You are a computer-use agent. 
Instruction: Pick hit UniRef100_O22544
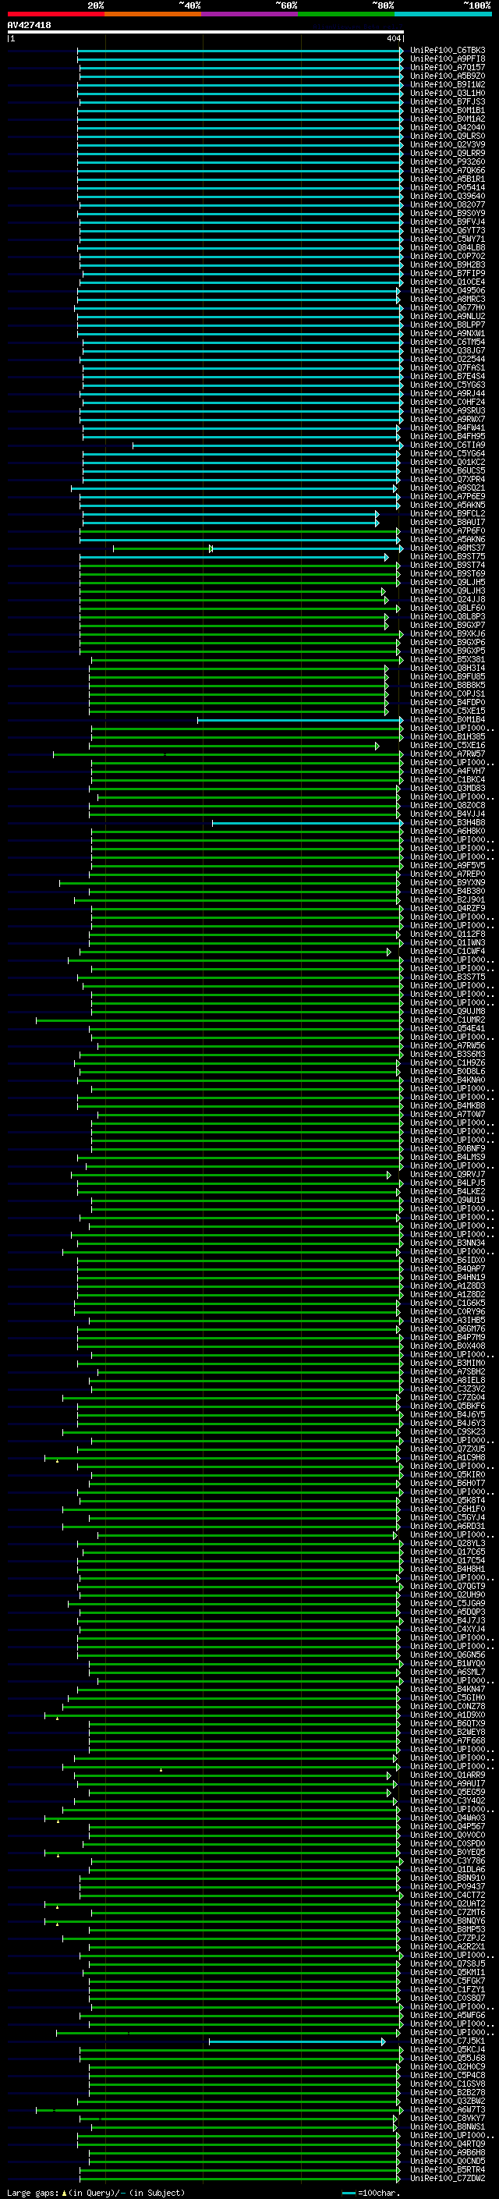[x=448, y=359]
